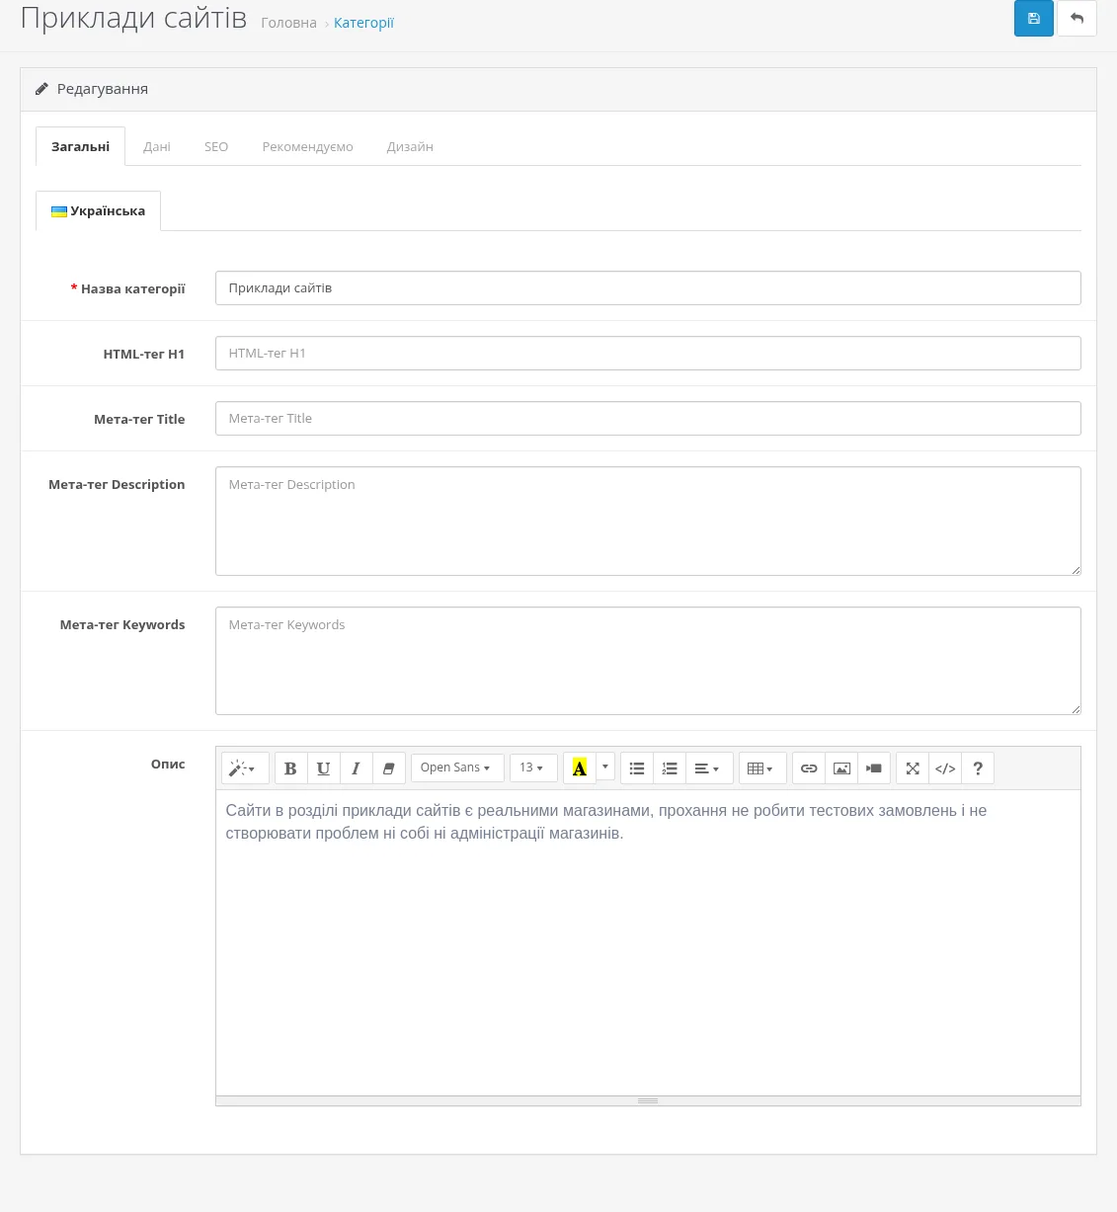
Task: Toggle fullscreen editor mode
Action: pos(913,768)
